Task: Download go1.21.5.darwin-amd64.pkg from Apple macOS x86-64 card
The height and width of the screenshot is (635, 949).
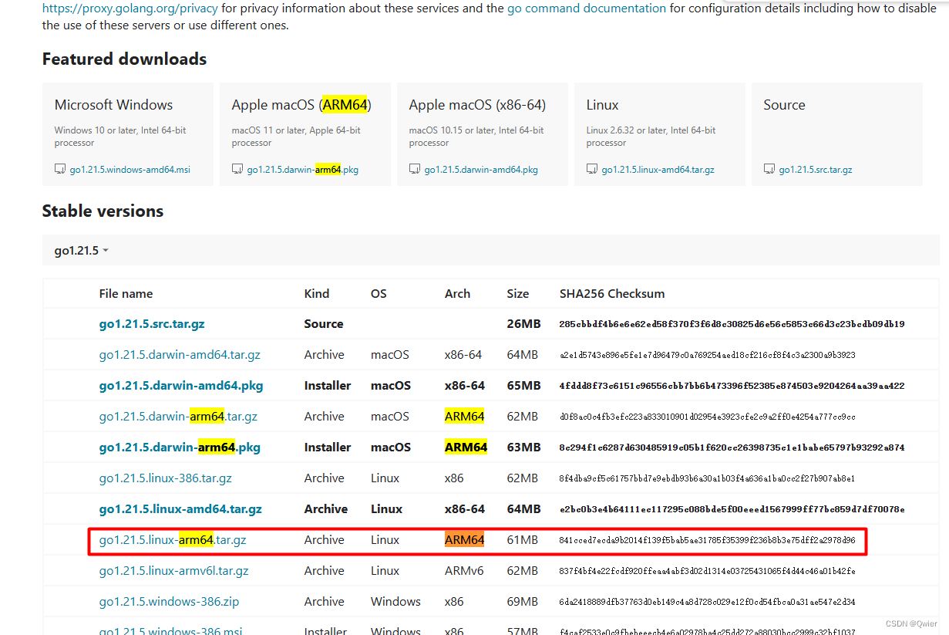Action: click(x=481, y=170)
